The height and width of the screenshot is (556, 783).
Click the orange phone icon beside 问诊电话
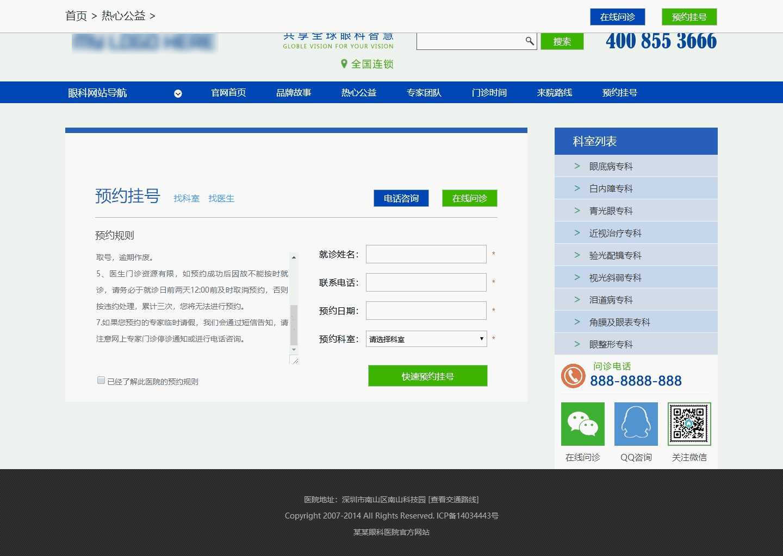(x=573, y=375)
